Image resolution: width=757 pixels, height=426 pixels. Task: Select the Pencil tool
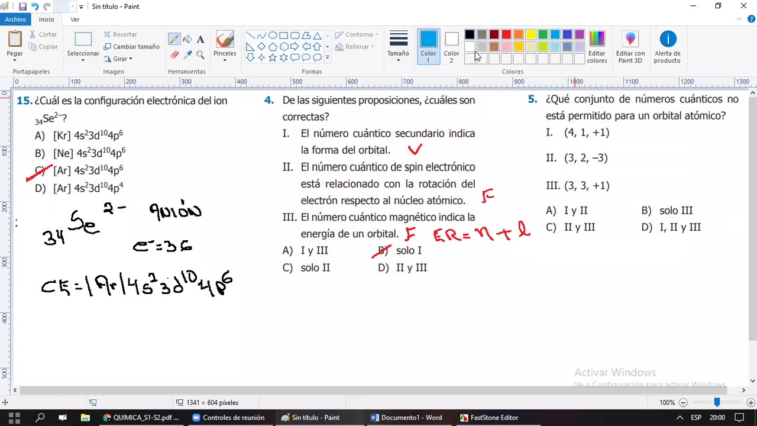[174, 39]
